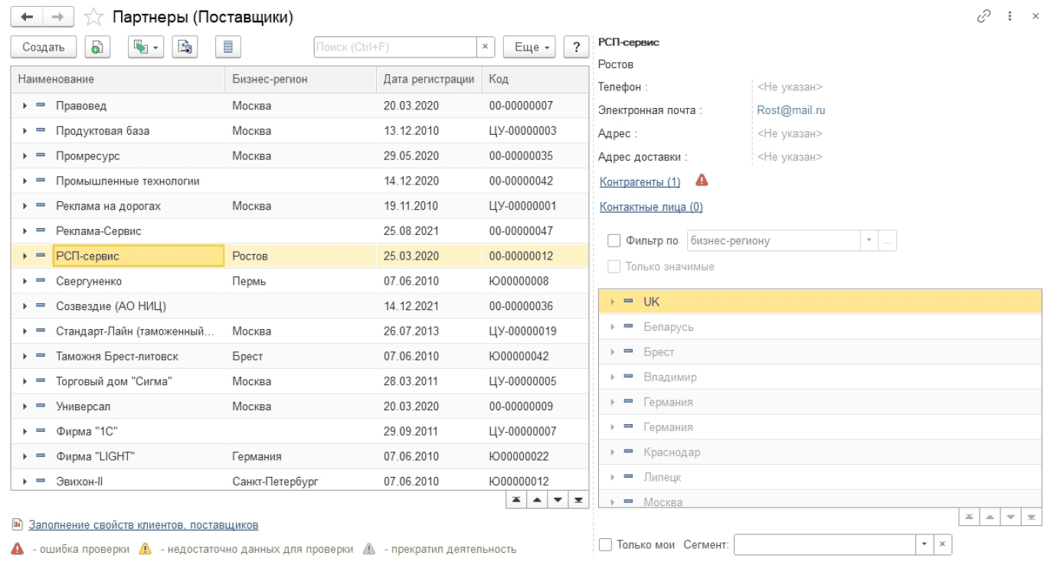Select the Свергуненко partner row
Image resolution: width=1057 pixels, height=565 pixels.
pyautogui.click(x=300, y=282)
